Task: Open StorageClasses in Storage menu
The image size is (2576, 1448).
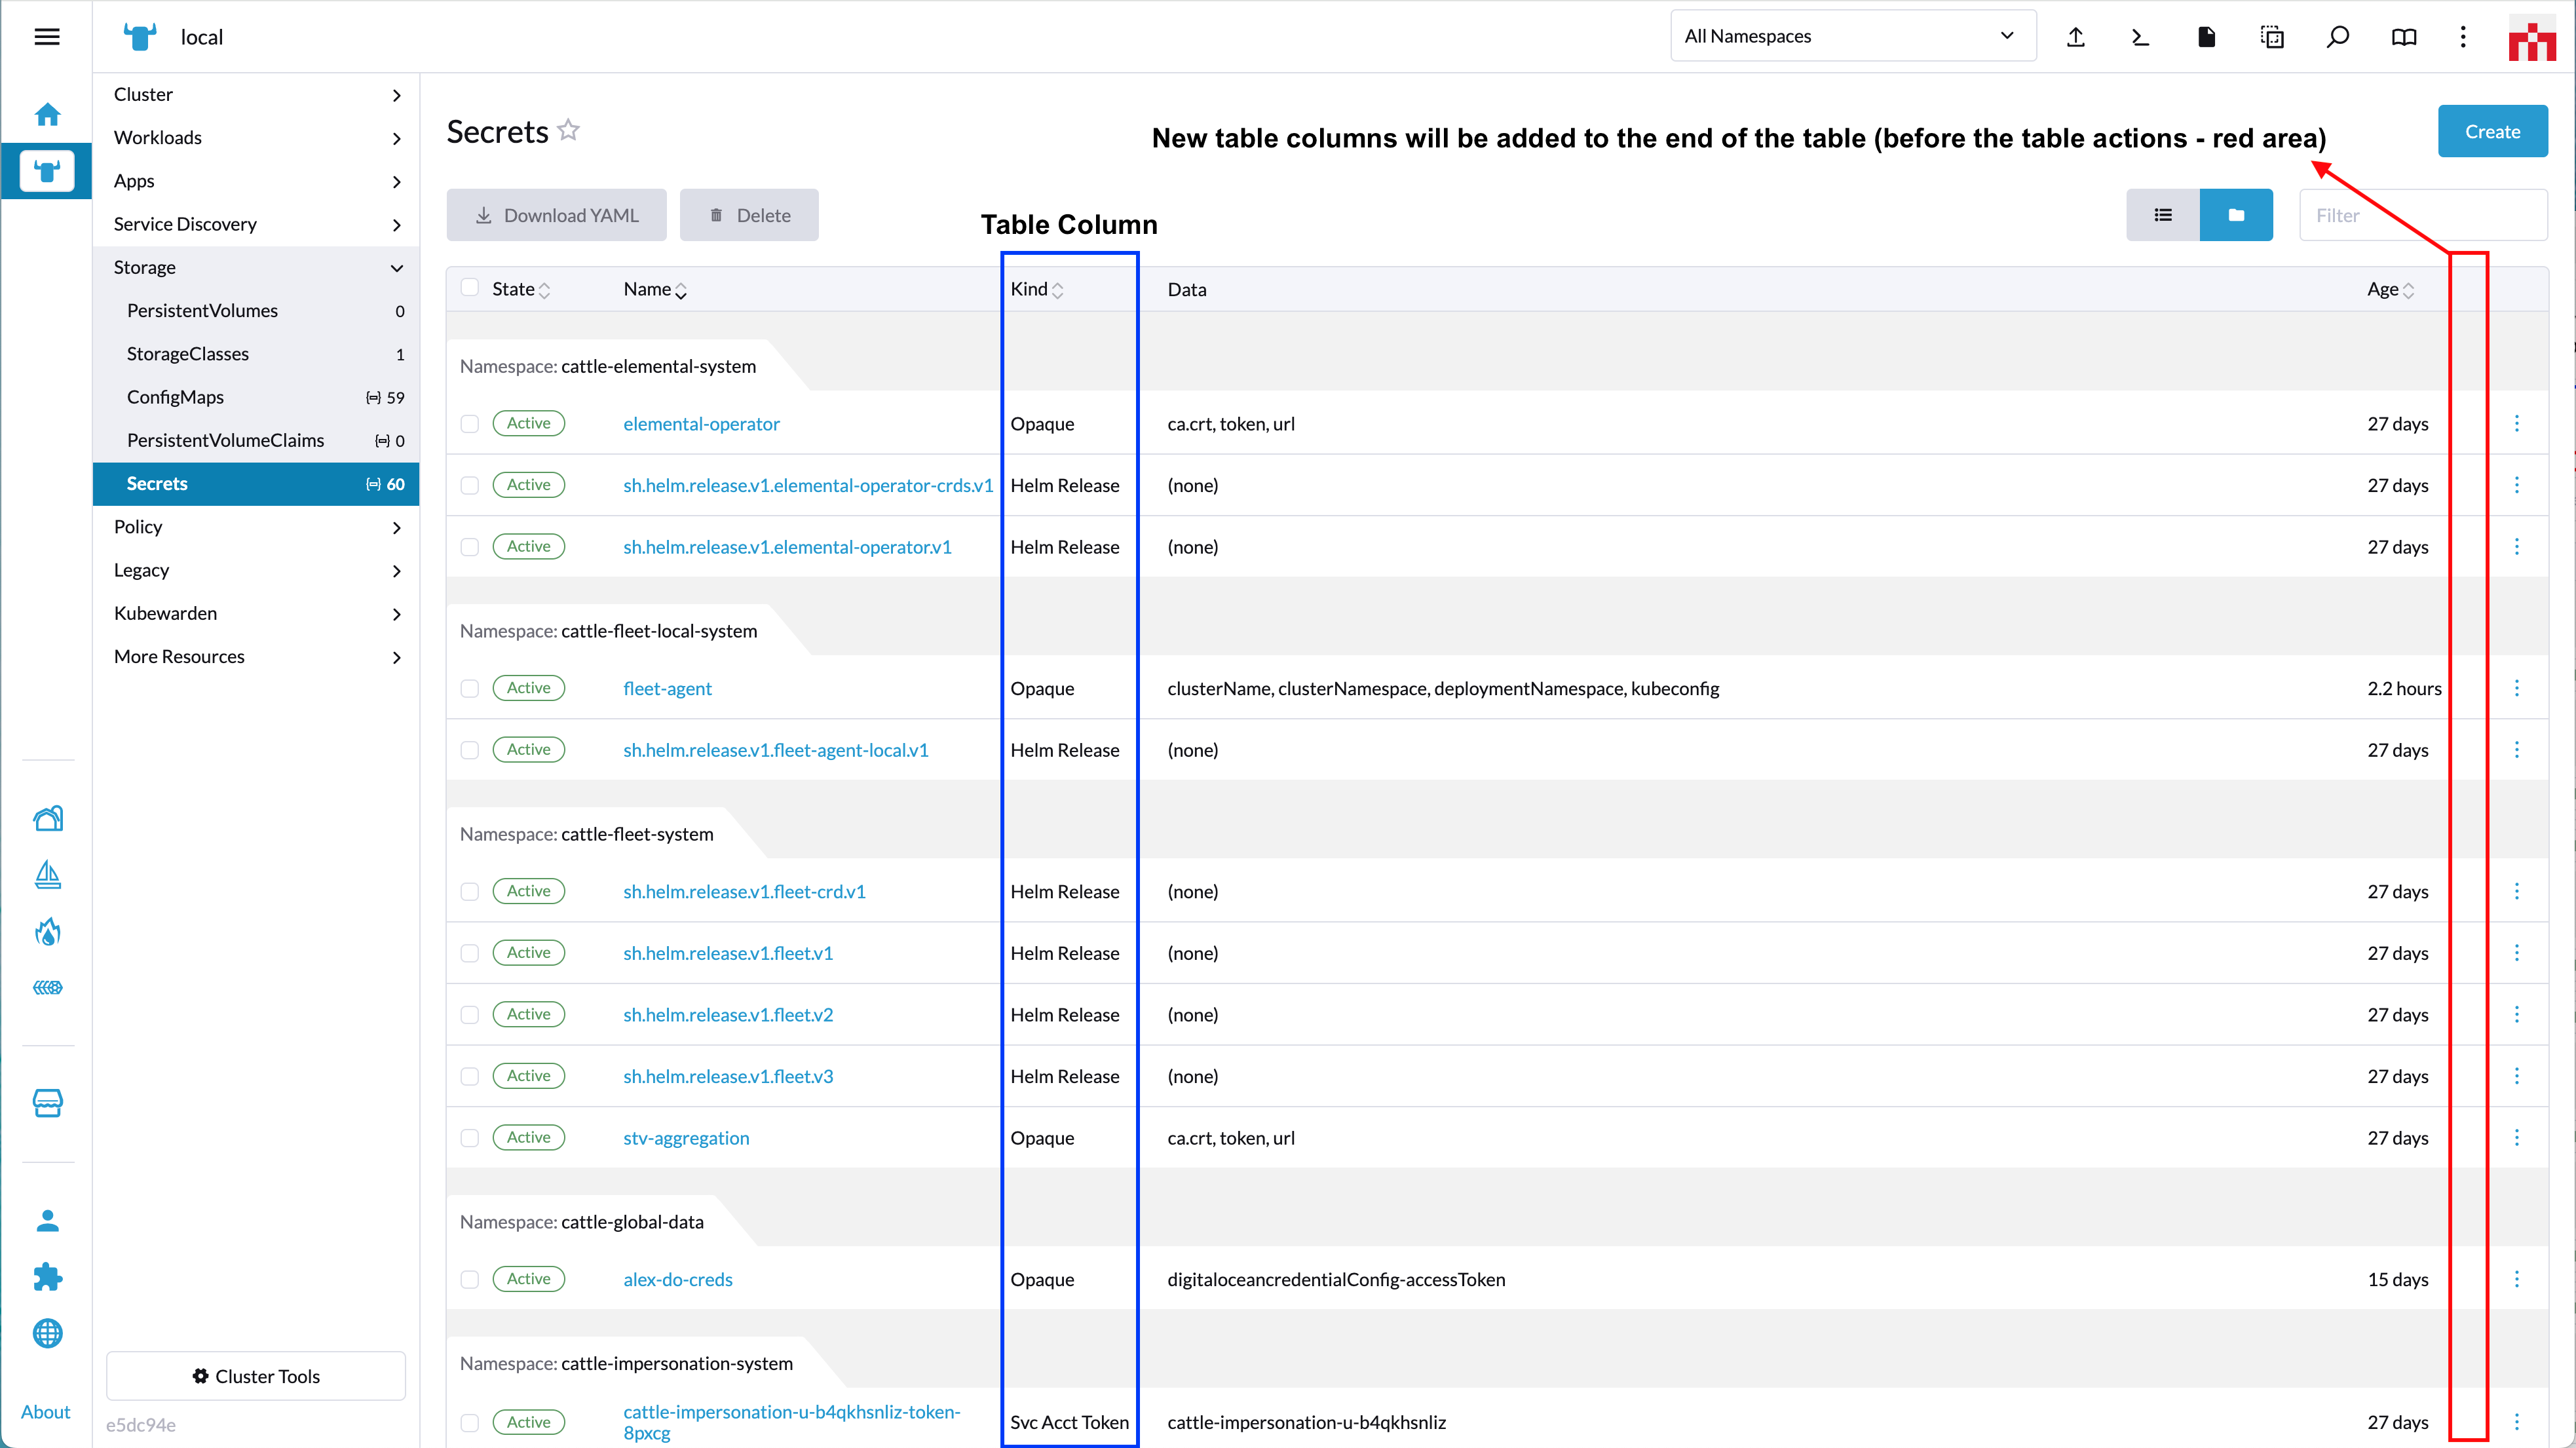Action: 256,354
